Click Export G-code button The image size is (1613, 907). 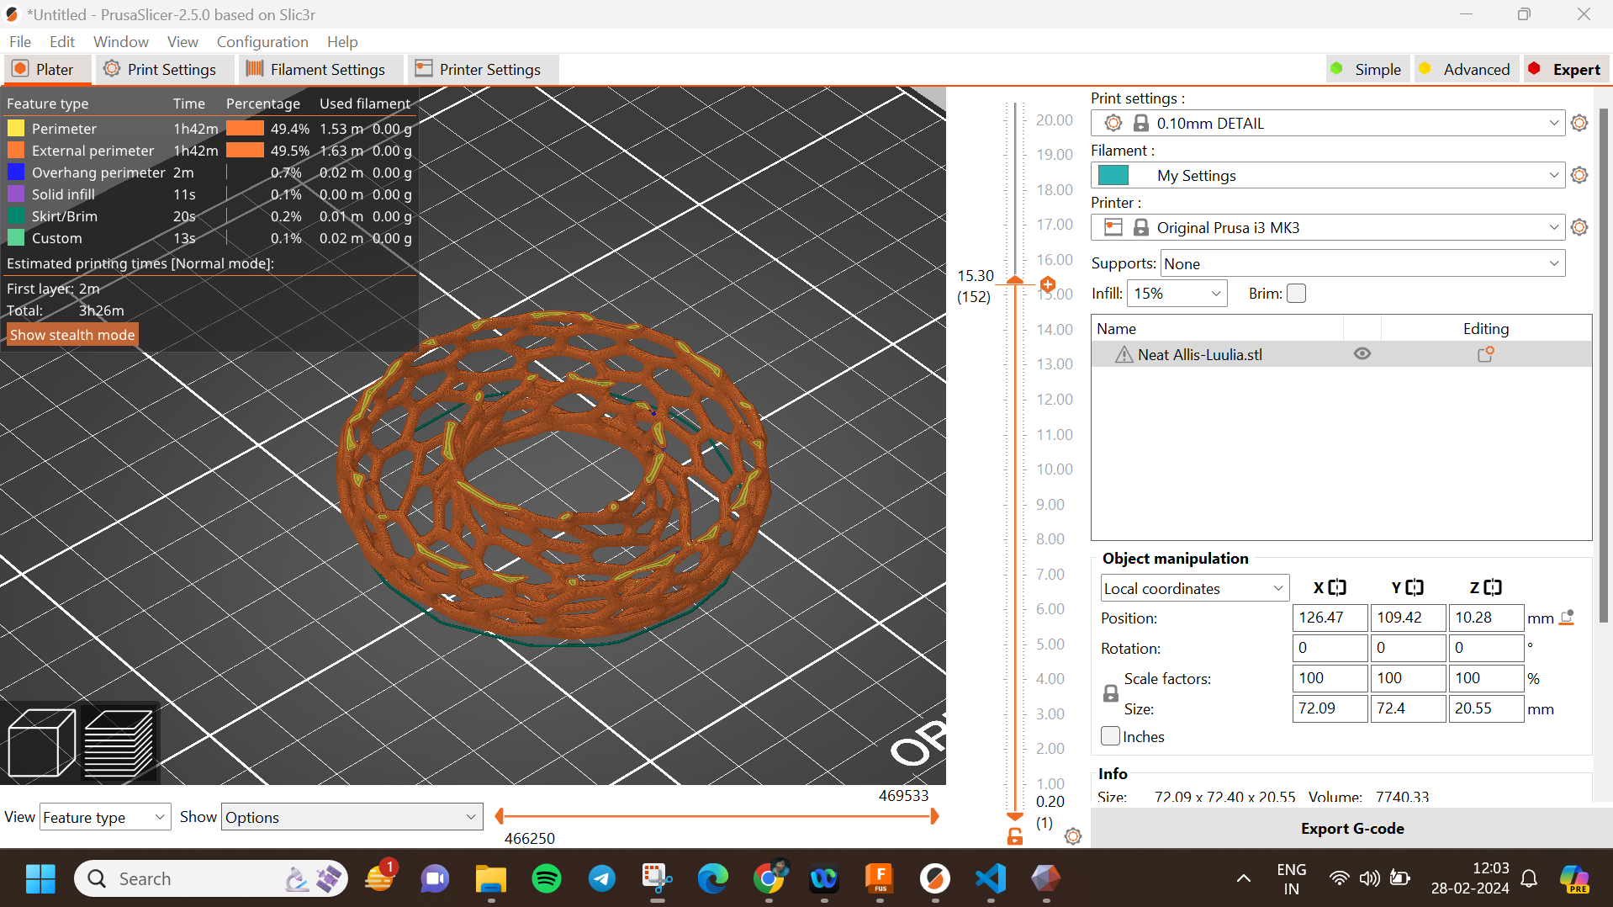coord(1351,828)
